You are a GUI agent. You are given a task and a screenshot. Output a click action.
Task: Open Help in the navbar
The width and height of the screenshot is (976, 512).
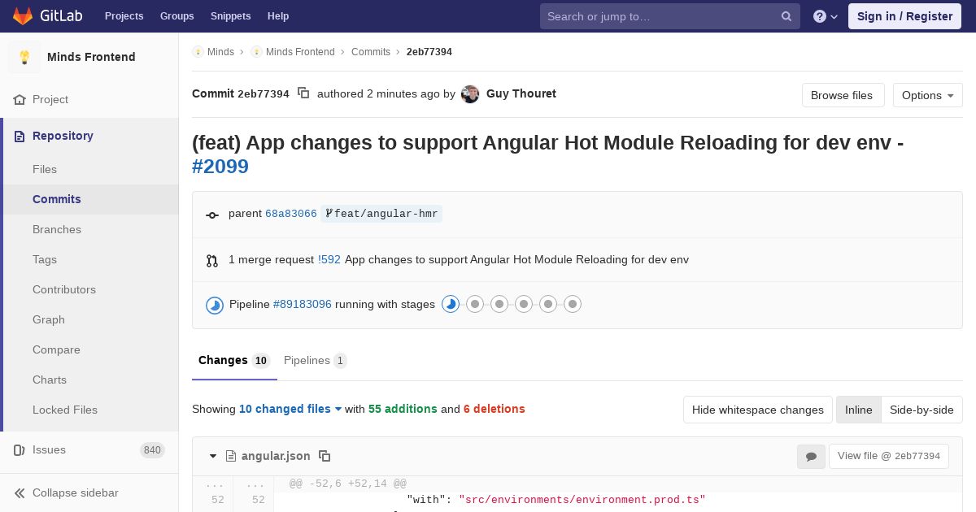(x=278, y=16)
